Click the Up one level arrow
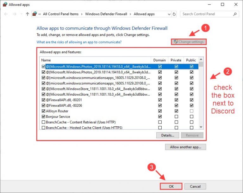Viewport: 243px width, 193px height. pos(28,14)
